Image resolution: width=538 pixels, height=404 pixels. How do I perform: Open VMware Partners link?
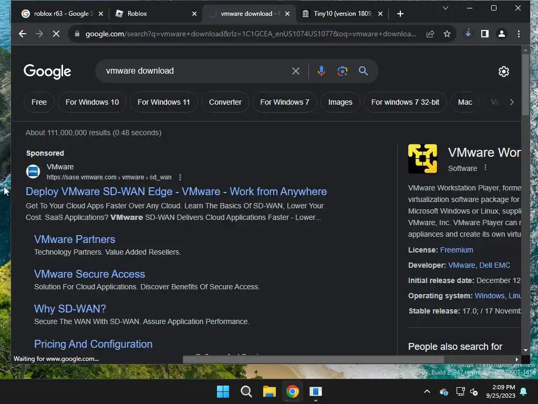pyautogui.click(x=75, y=239)
